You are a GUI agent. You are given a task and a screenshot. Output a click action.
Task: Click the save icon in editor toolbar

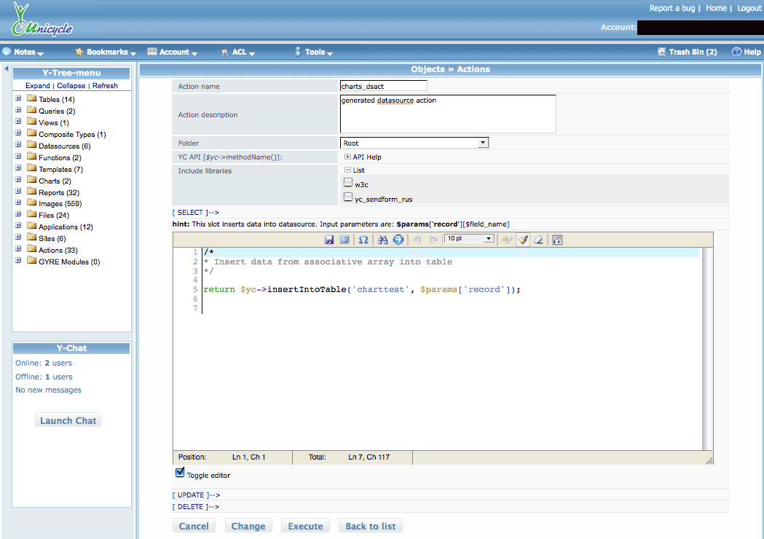[x=329, y=240]
